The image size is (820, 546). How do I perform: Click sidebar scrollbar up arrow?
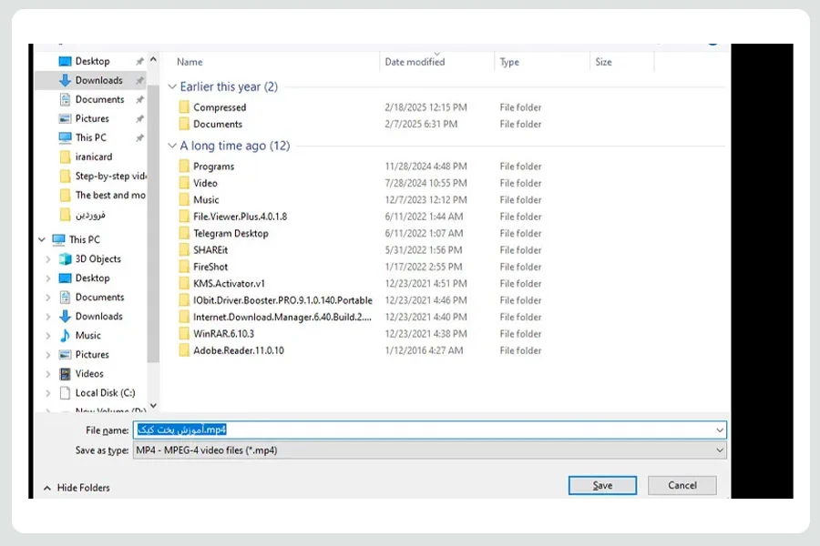153,59
